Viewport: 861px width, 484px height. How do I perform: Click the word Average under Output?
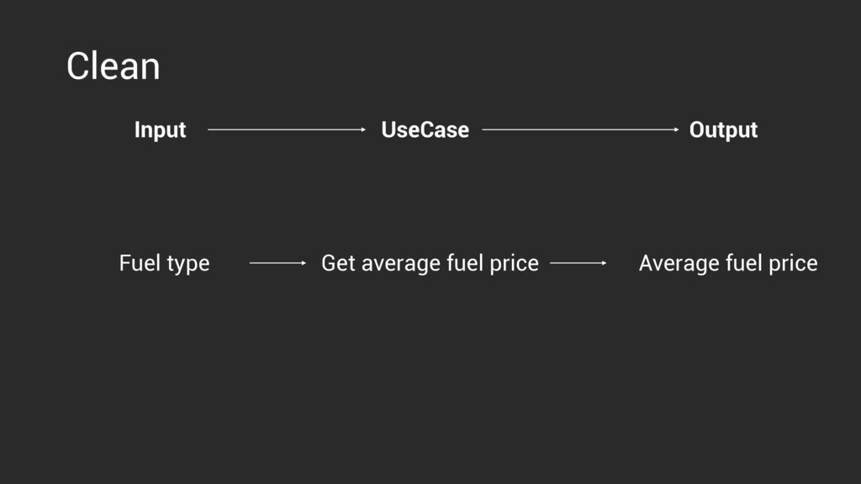679,264
